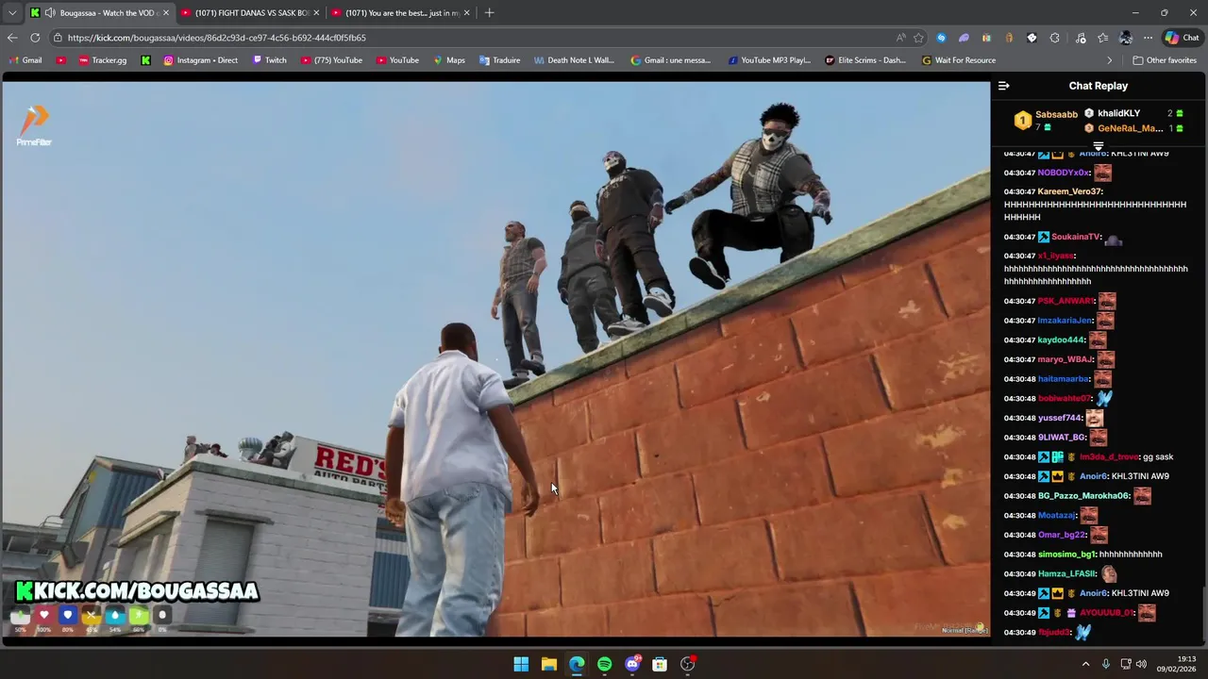Open the Gmail bookmark
Viewport: 1208px width, 679px height.
[25, 60]
